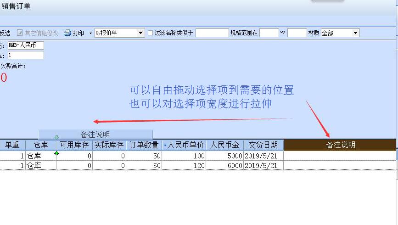
Task: Click the 欠款合计 label
Action: (x=13, y=66)
